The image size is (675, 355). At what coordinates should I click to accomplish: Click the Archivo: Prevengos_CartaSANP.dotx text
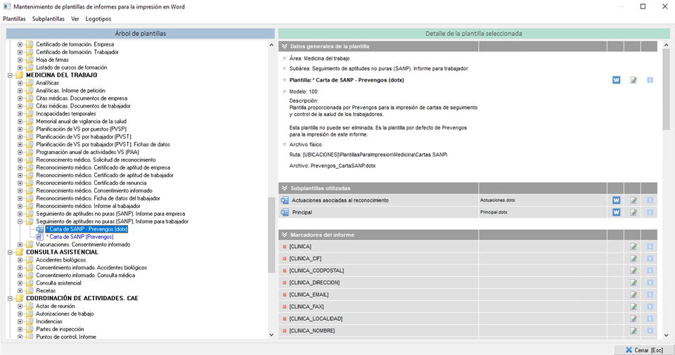click(x=333, y=166)
